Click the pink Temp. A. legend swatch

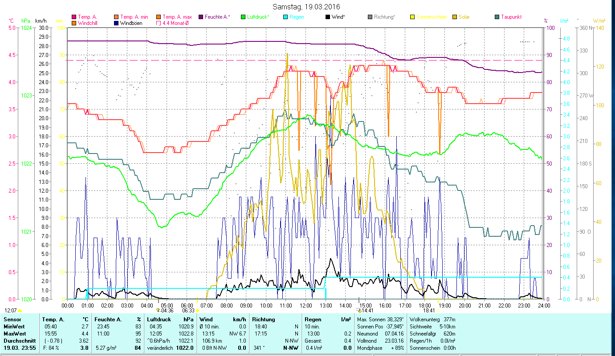[74, 17]
